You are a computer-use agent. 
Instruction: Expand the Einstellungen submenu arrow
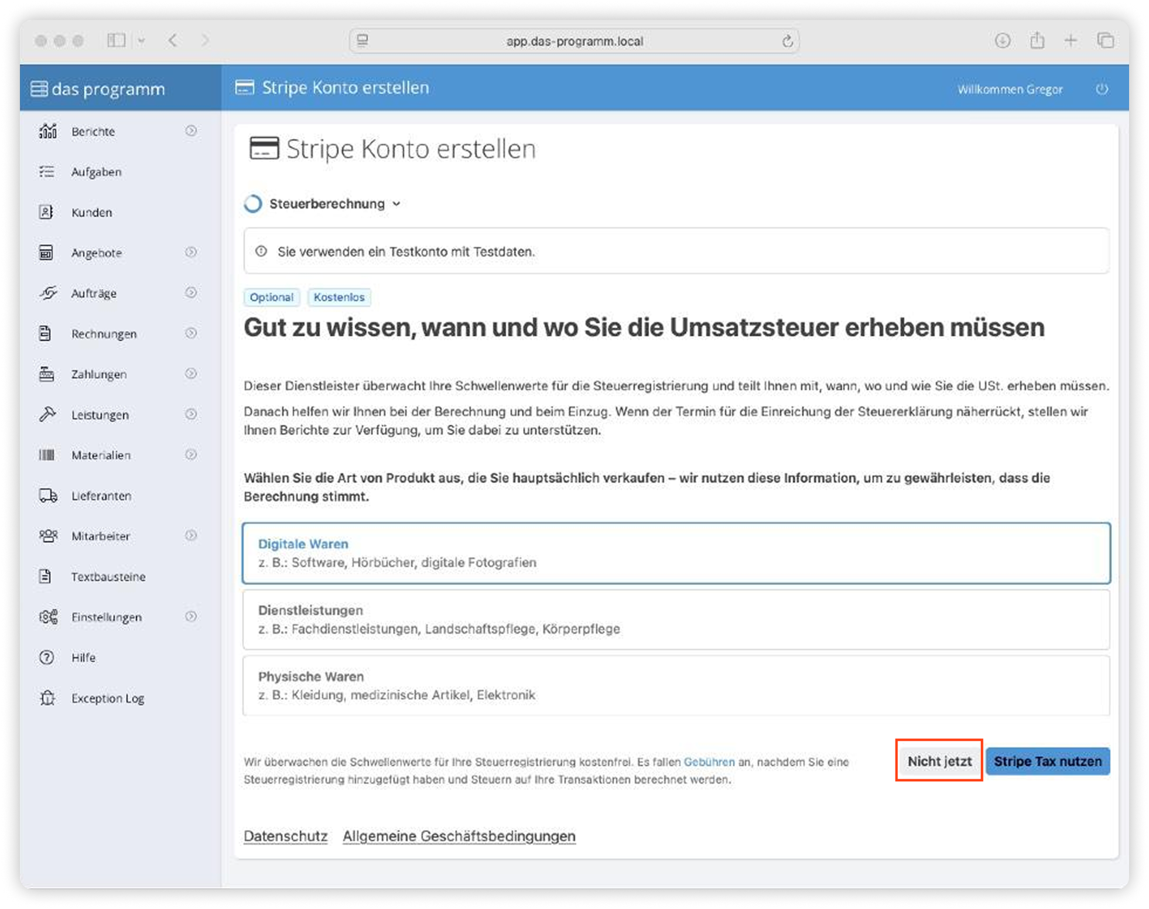tap(191, 617)
